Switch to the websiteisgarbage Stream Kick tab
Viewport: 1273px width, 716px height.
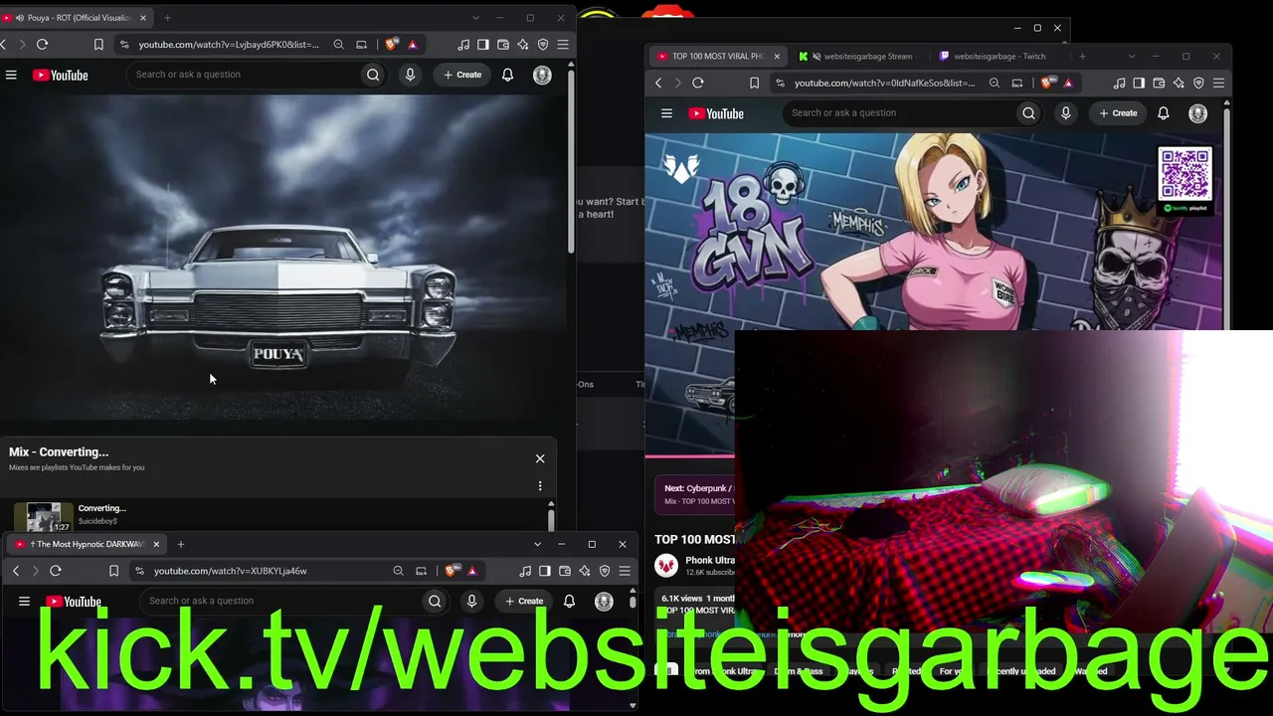pos(858,56)
